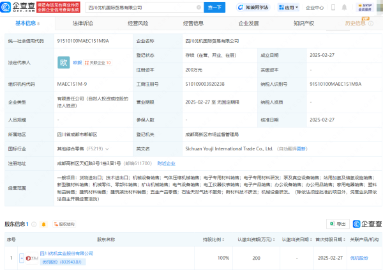
Task: Open the SVIP member service badge
Action: click(365, 7)
